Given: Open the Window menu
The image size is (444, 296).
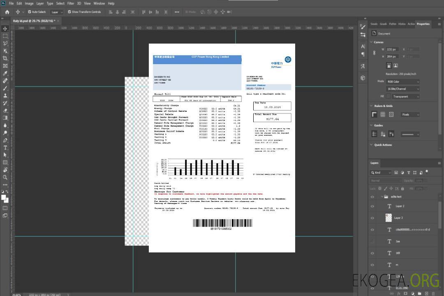Looking at the screenshot, I should coord(99,3).
